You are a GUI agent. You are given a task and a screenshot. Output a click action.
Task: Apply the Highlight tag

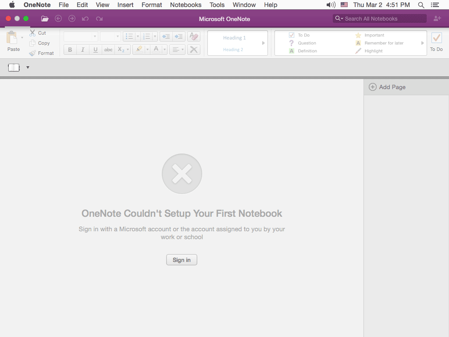369,51
